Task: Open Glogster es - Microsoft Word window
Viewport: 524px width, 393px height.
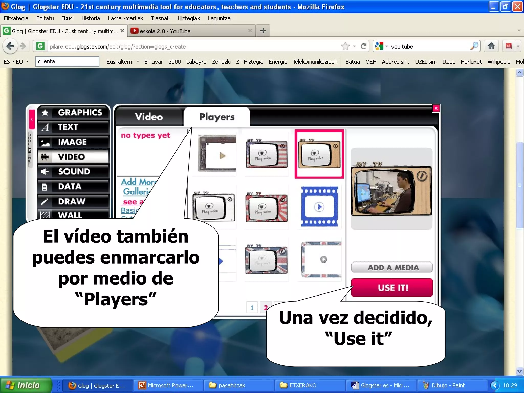Action: 381,385
